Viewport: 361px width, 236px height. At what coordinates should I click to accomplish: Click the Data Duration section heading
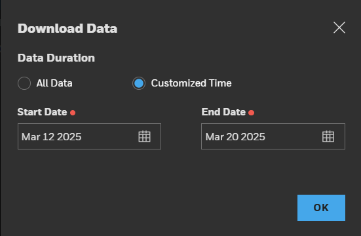(56, 58)
